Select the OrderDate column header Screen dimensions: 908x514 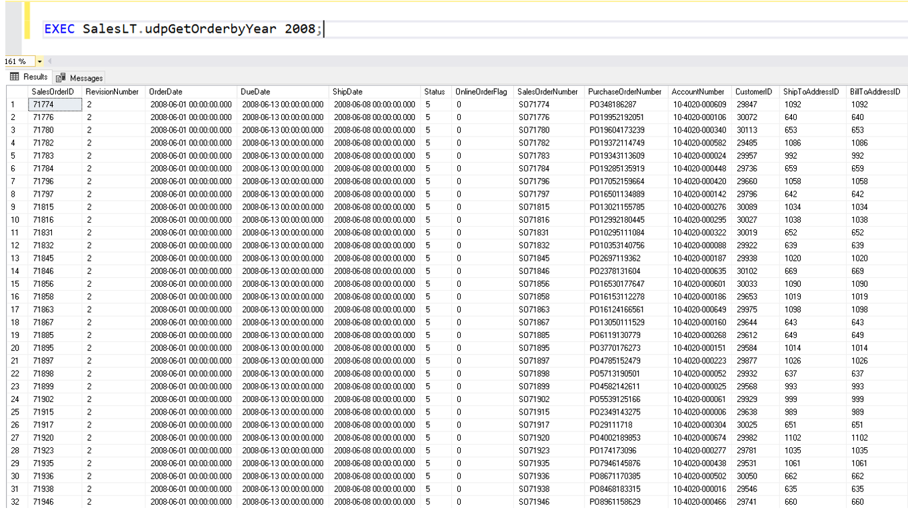166,92
